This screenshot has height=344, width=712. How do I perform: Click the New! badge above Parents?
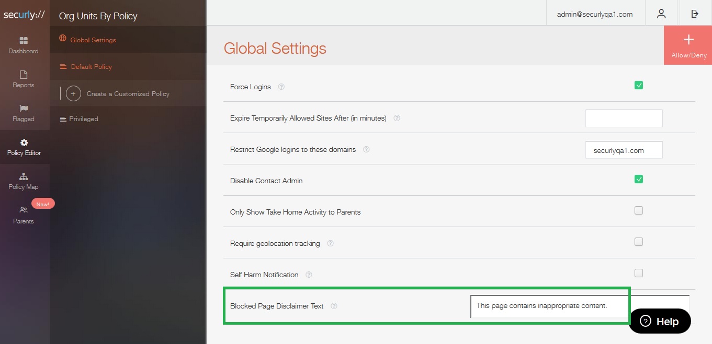point(43,204)
